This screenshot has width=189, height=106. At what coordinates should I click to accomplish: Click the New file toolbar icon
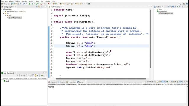click(x=2, y=4)
